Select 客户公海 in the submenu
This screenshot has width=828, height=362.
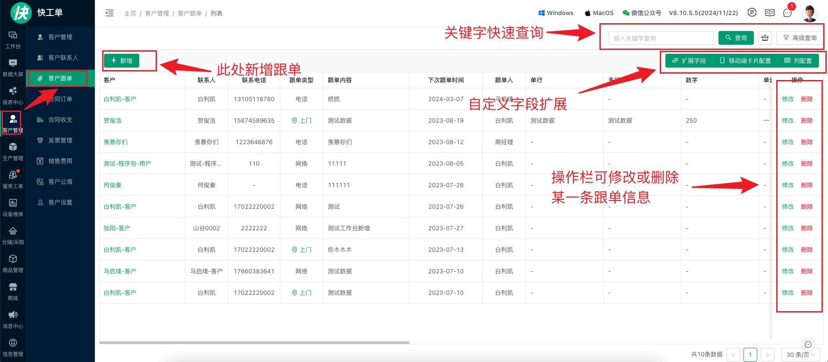click(60, 182)
